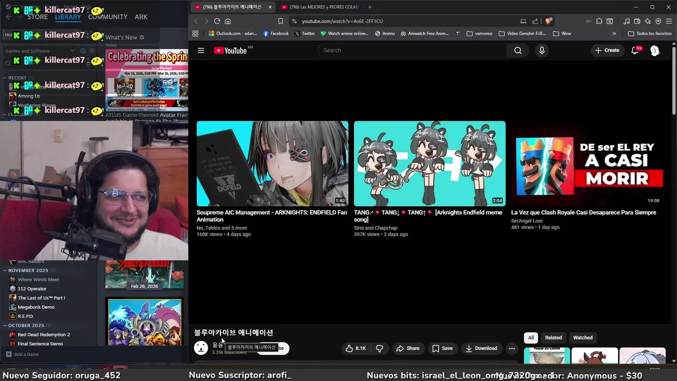
Task: Open the video's more actions ellipsis
Action: click(511, 348)
